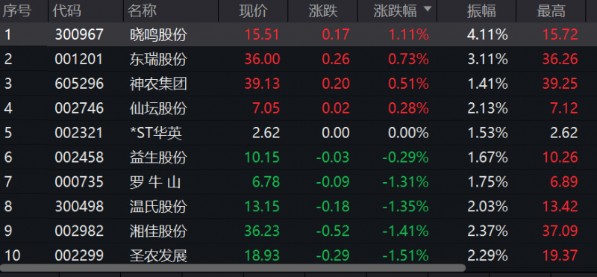597x277 pixels.
Task: Select 罗 牛 山 stock row
Action: pos(298,181)
